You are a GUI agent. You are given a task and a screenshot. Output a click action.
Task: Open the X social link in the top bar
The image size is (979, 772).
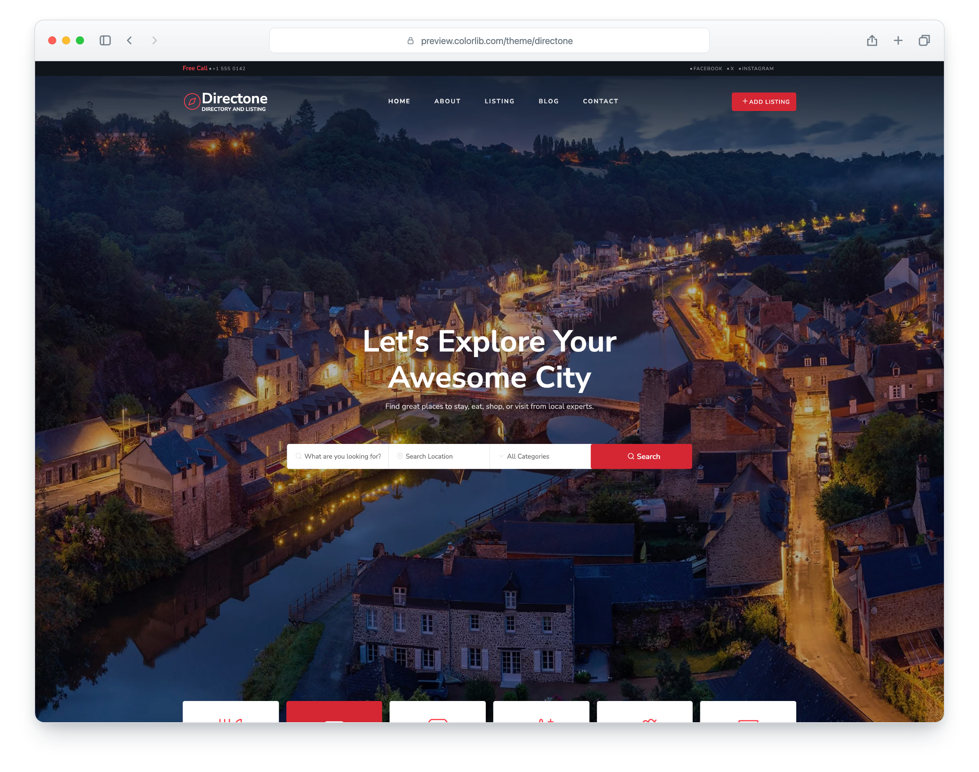(731, 69)
